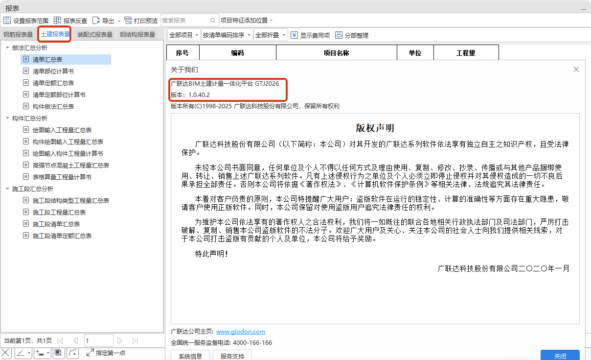This screenshot has height=360, width=591.
Task: Open 打印预览 print preview
Action: tap(141, 21)
